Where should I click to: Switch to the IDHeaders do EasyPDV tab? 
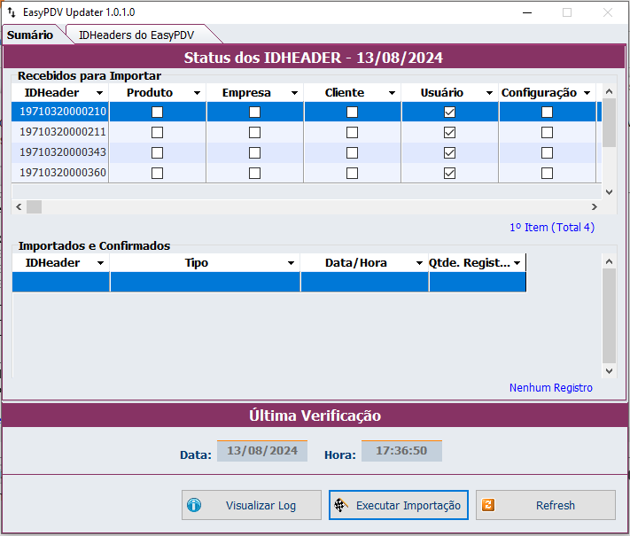[136, 35]
